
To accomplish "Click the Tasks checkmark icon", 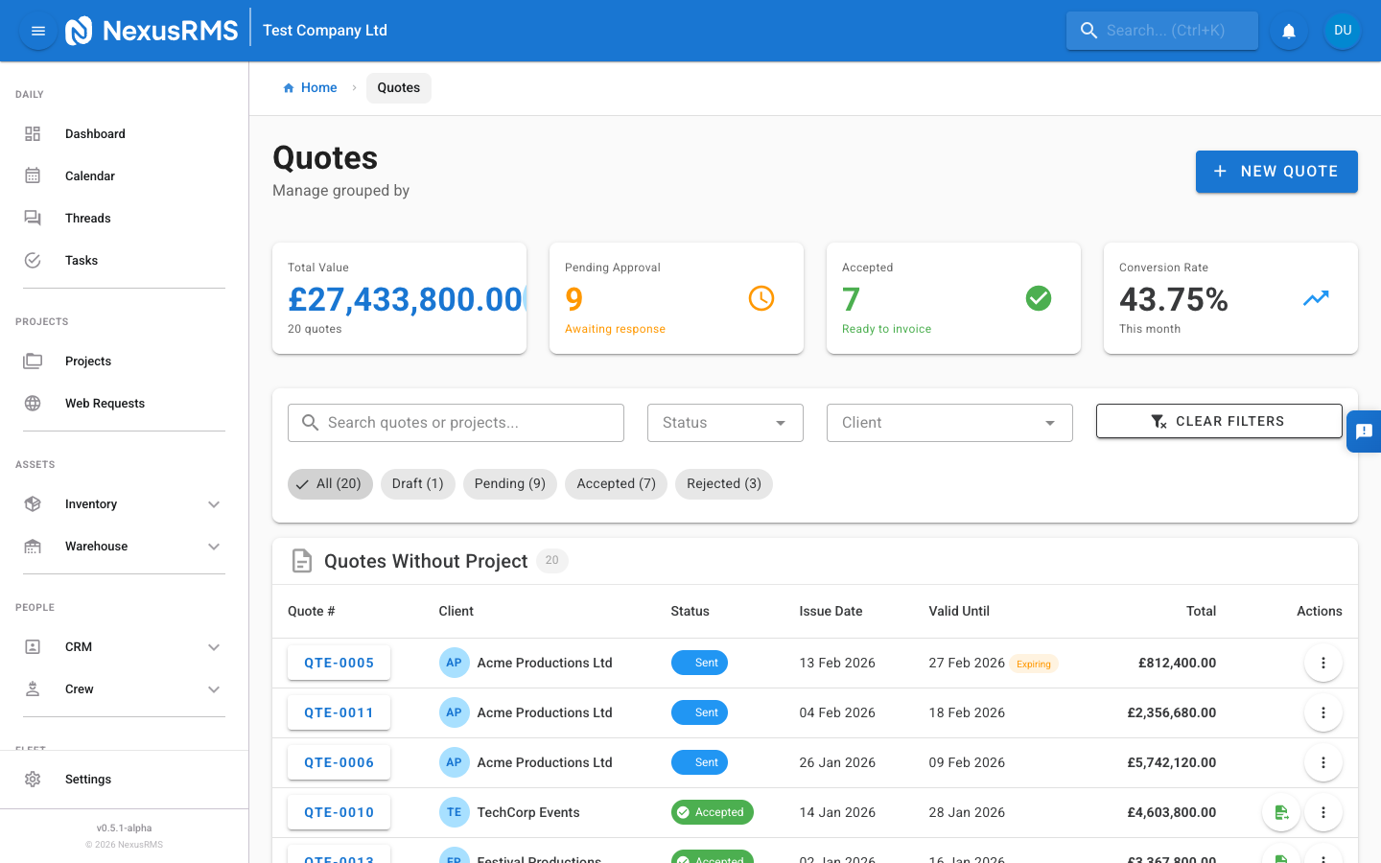I will click(x=34, y=260).
